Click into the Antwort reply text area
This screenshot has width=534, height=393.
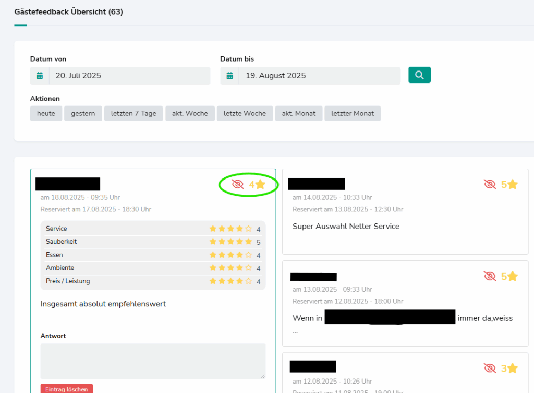point(153,361)
